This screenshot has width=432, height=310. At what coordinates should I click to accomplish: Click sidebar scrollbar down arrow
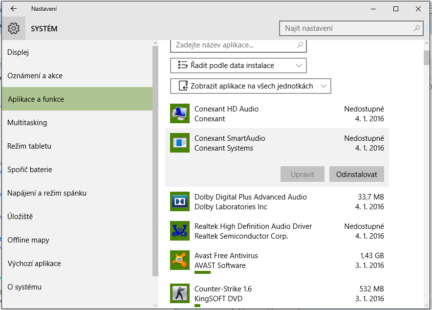[155, 305]
